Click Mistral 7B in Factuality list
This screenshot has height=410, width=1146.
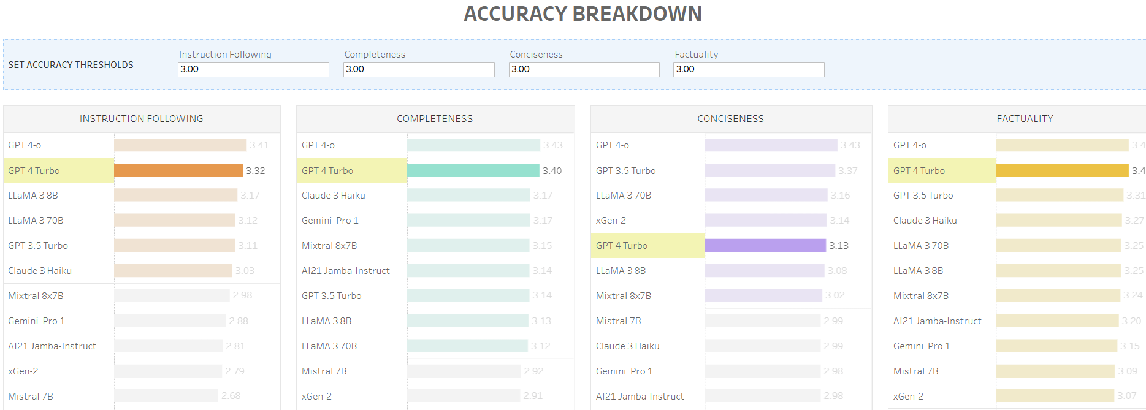pyautogui.click(x=916, y=371)
